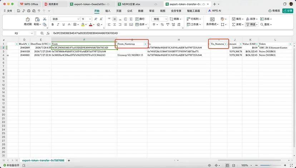Click the Cut scissors icon
Image resolution: width=296 pixels, height=168 pixels.
[45, 19]
